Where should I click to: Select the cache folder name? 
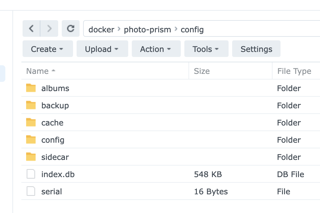[53, 123]
